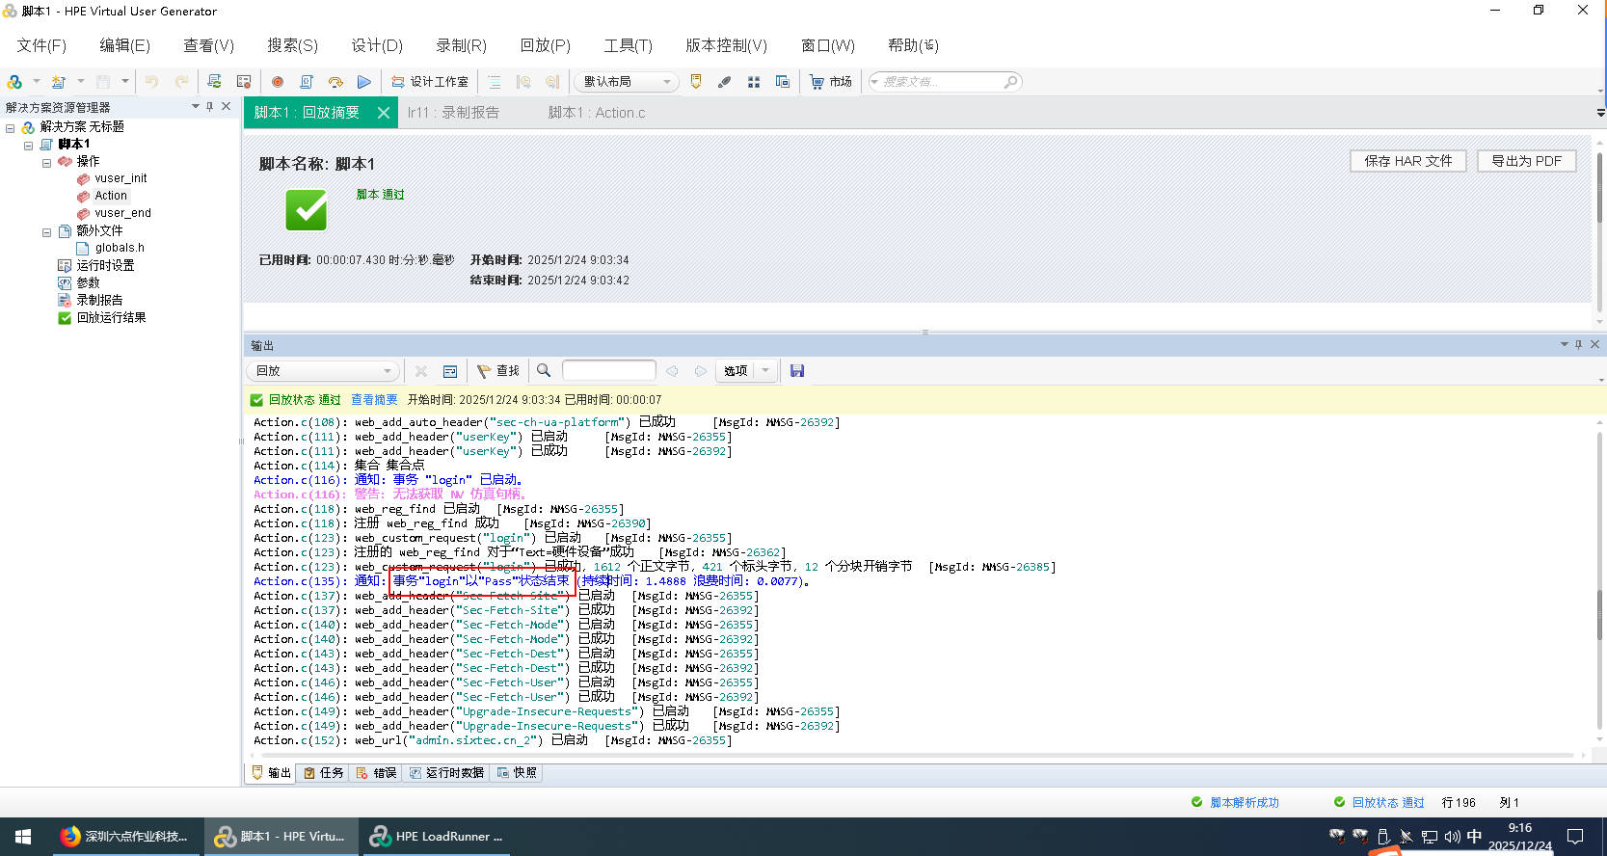Pin the 解决方案资源管理器 panel
Image resolution: width=1607 pixels, height=856 pixels.
click(x=210, y=107)
